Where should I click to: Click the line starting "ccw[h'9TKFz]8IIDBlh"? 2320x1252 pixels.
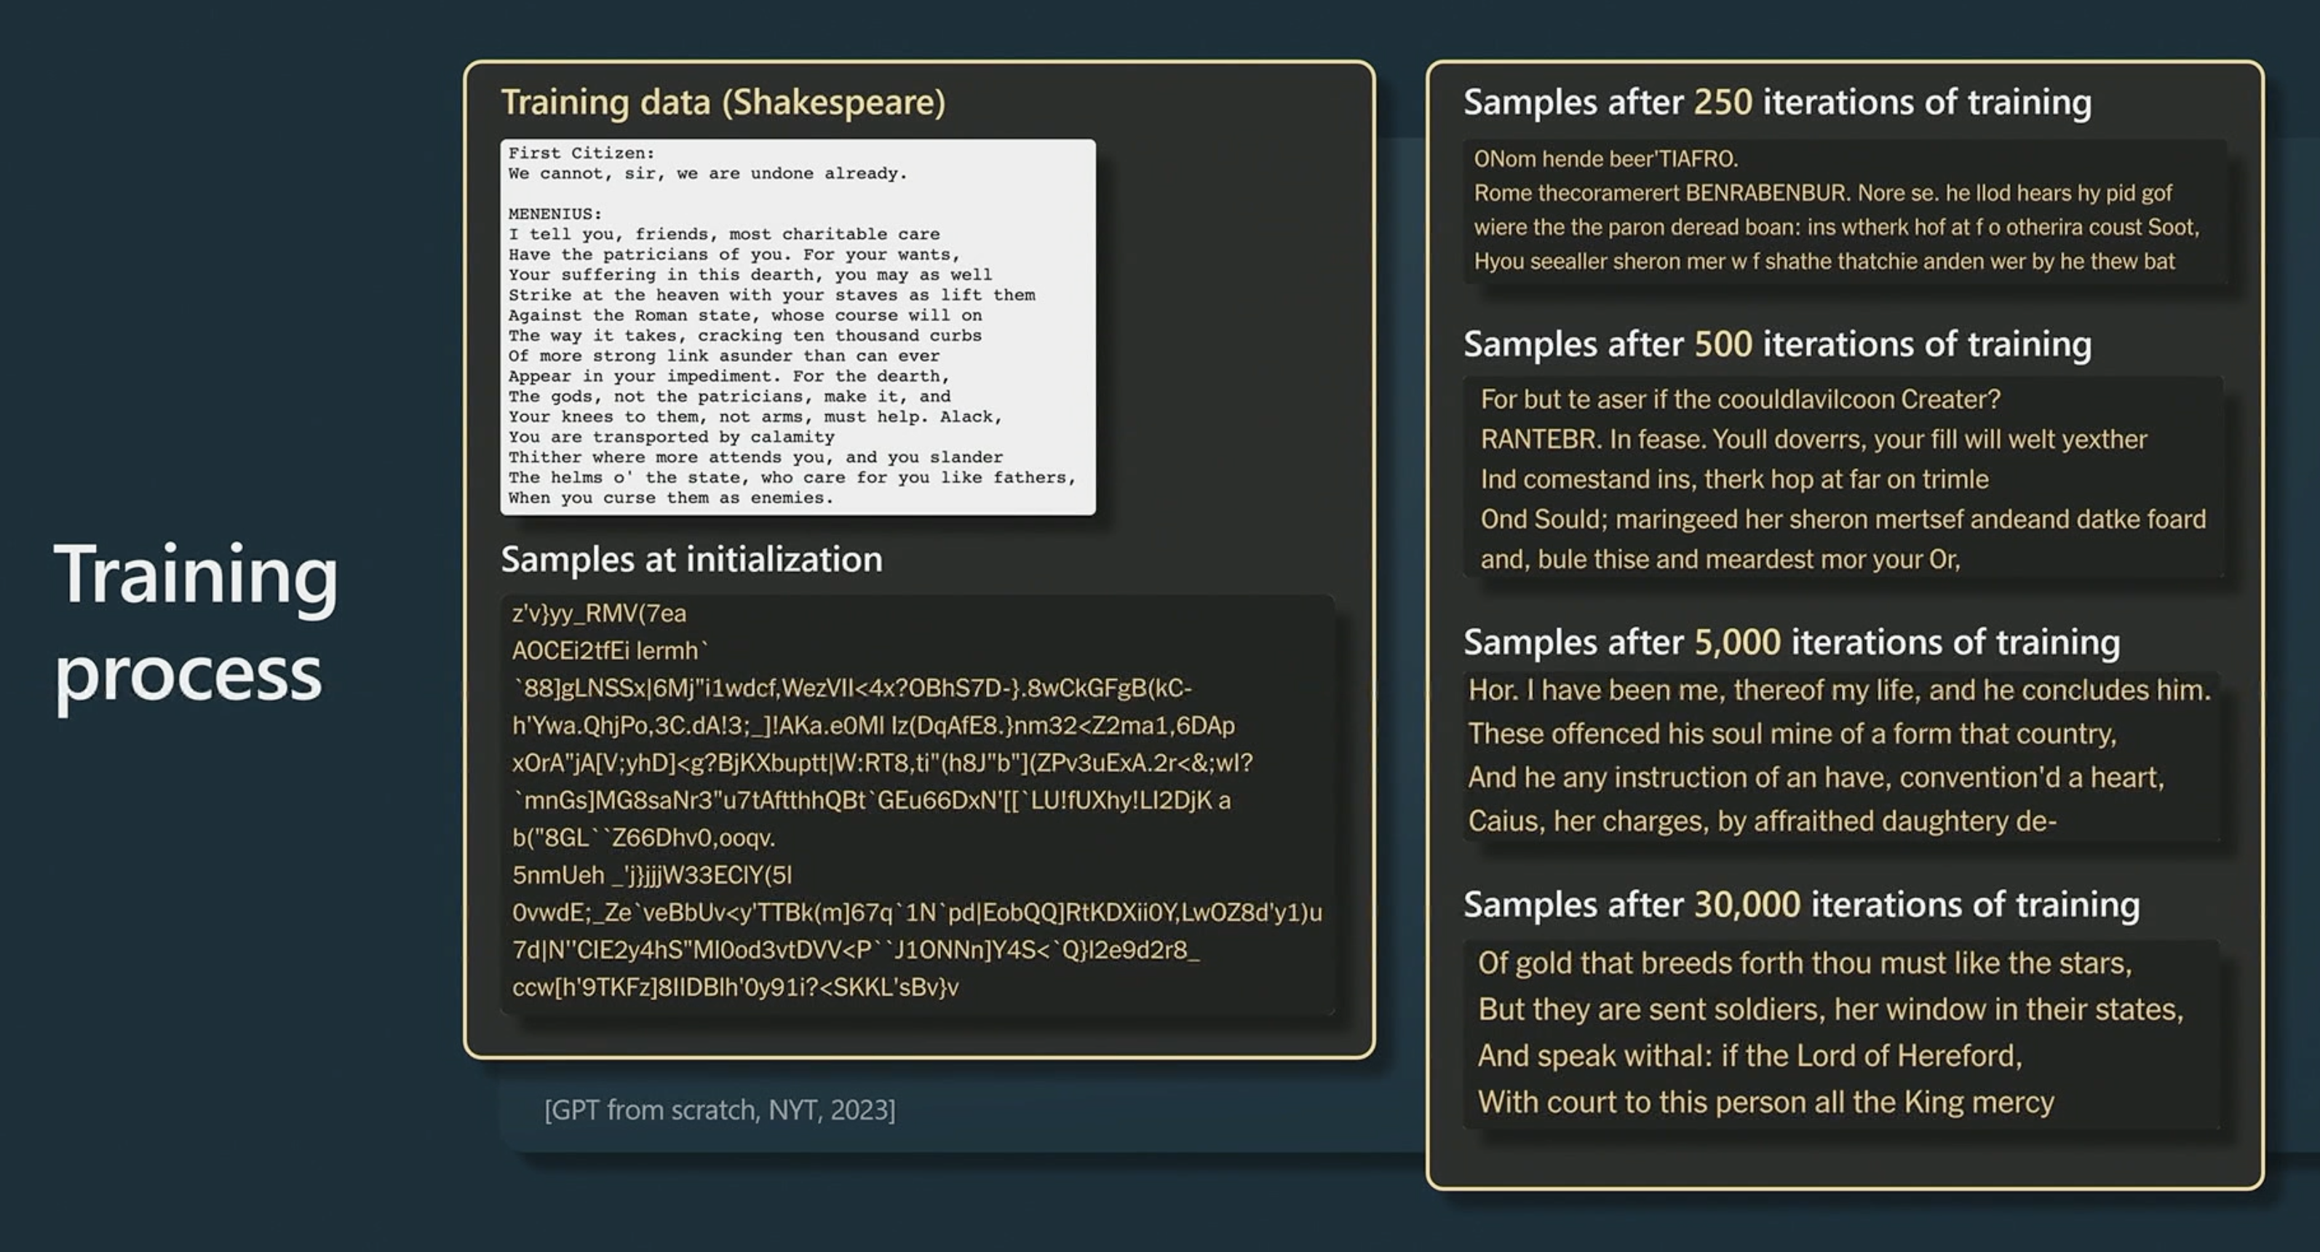click(x=735, y=988)
